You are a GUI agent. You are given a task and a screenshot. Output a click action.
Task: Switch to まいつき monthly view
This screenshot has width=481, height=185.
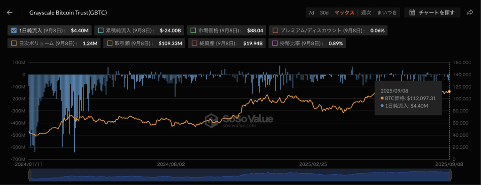point(387,13)
